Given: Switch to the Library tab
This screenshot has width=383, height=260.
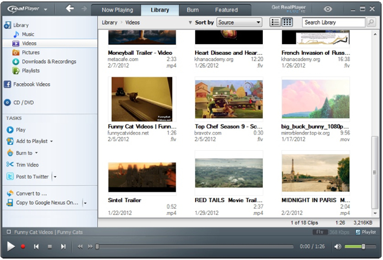Looking at the screenshot, I should pyautogui.click(x=159, y=10).
